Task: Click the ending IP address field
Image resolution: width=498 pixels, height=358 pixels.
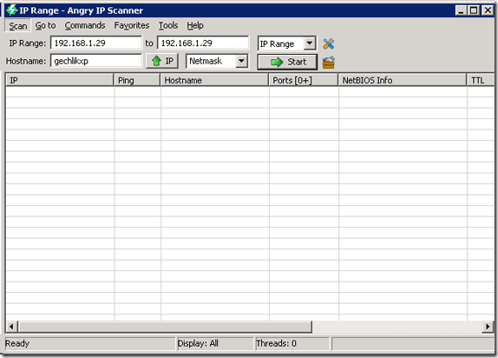Action: pos(203,43)
